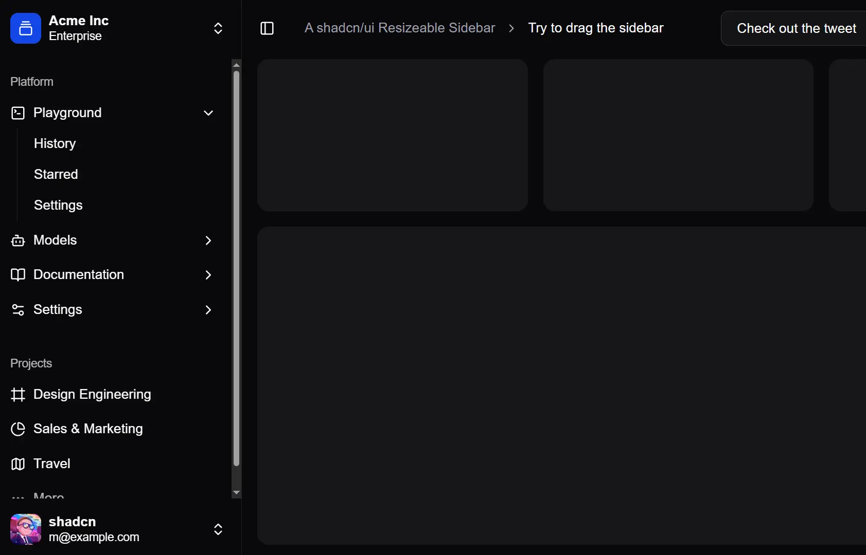Toggle the sidebar with the panel icon
This screenshot has height=555, width=866.
[x=267, y=28]
